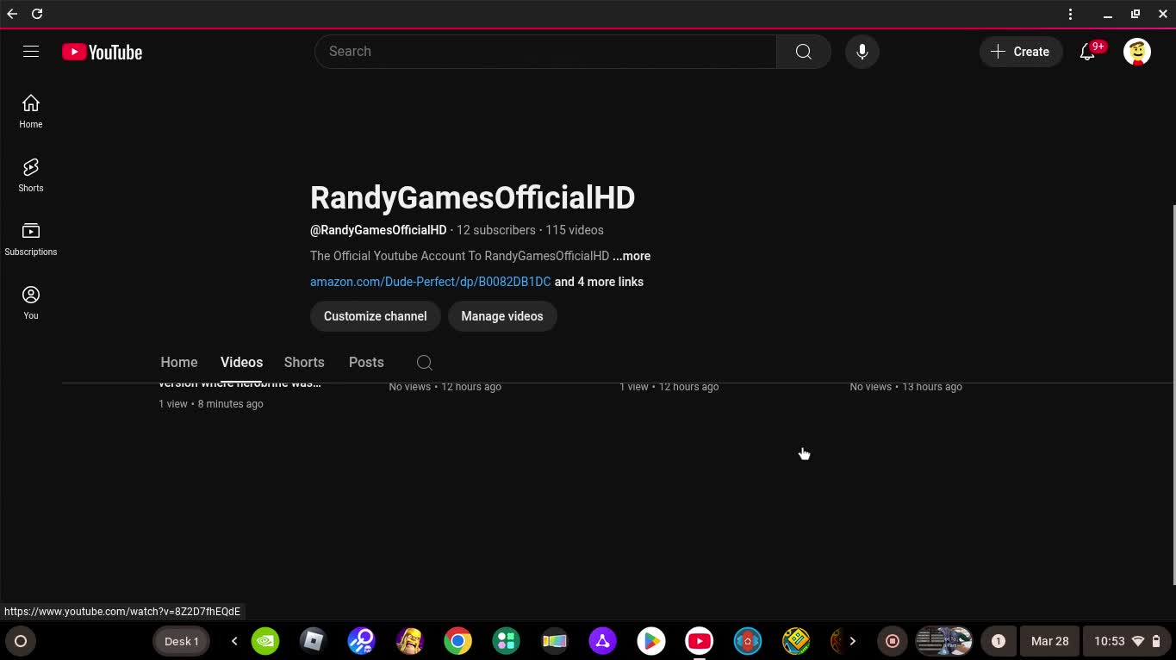Click the search magnifier button
This screenshot has width=1176, height=660.
pos(803,52)
